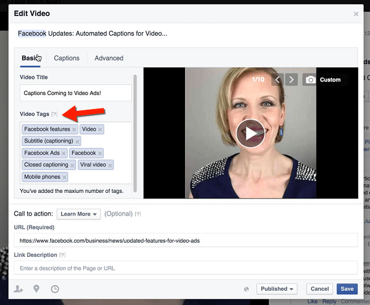
Task: Play the video preview
Action: (250, 134)
